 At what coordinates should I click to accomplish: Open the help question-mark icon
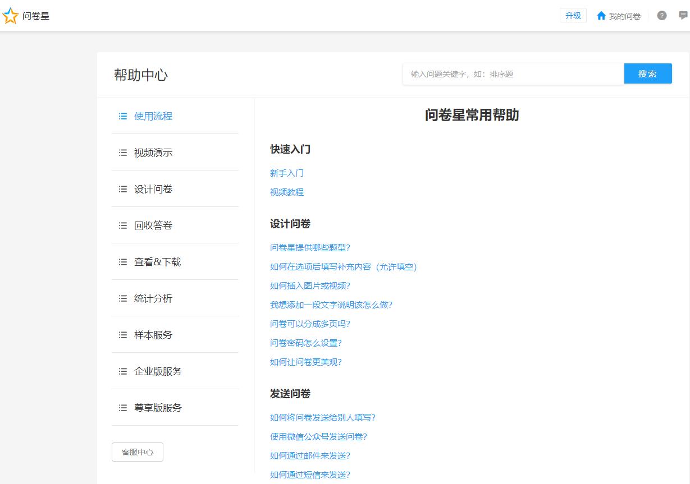661,16
